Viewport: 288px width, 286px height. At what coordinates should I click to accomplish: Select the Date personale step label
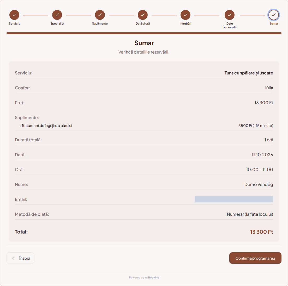click(x=230, y=25)
